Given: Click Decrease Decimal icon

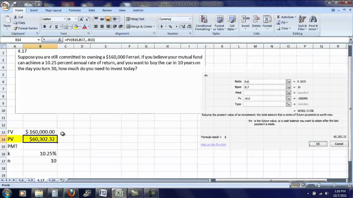Looking at the screenshot, I should (x=189, y=27).
